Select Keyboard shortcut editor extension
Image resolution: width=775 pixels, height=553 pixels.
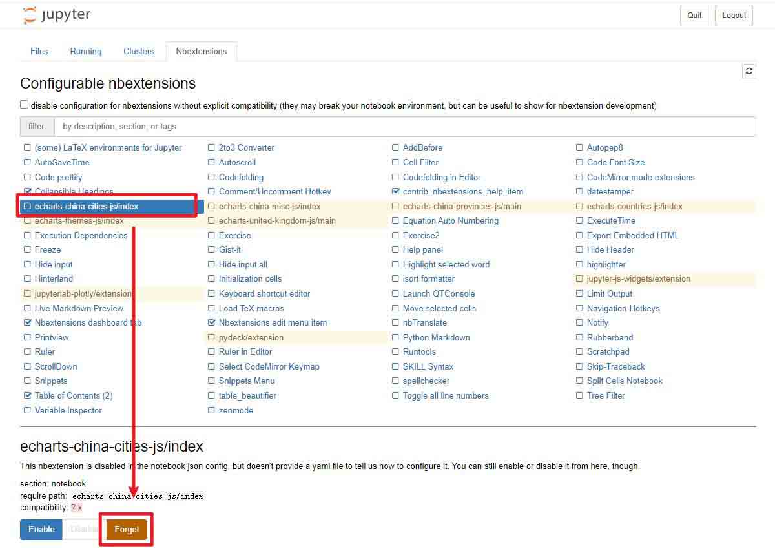(x=264, y=293)
